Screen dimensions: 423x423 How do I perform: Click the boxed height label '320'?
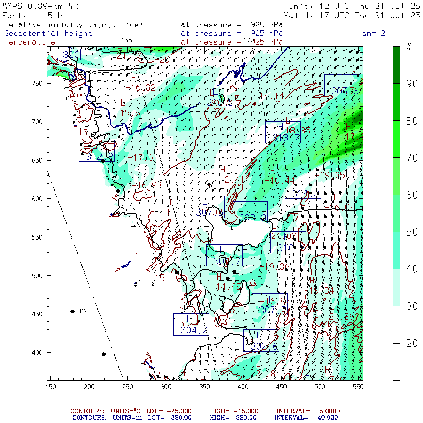click(71, 55)
